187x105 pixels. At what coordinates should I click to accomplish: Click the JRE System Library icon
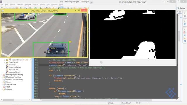click(7, 60)
